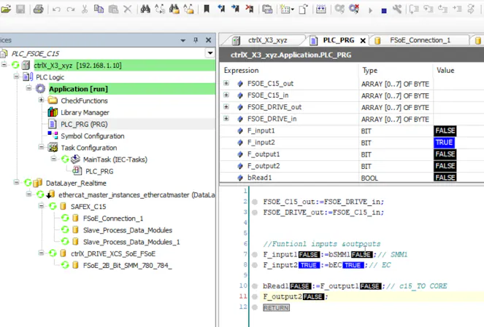484x327 pixels.
Task: Click the Cut scissors icon
Action: click(x=85, y=9)
